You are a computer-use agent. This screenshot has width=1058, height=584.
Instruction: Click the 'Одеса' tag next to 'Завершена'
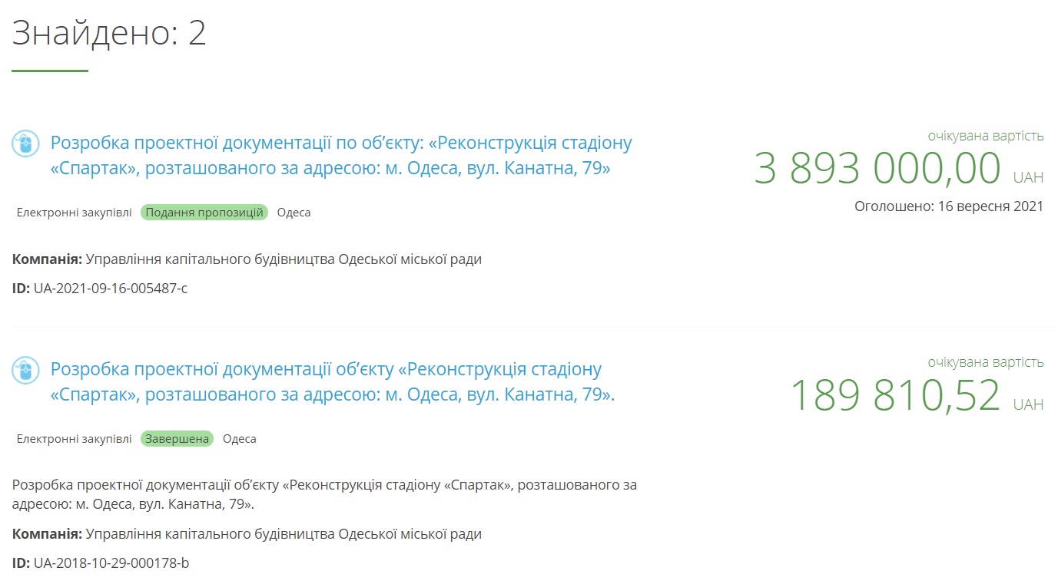pyautogui.click(x=239, y=439)
